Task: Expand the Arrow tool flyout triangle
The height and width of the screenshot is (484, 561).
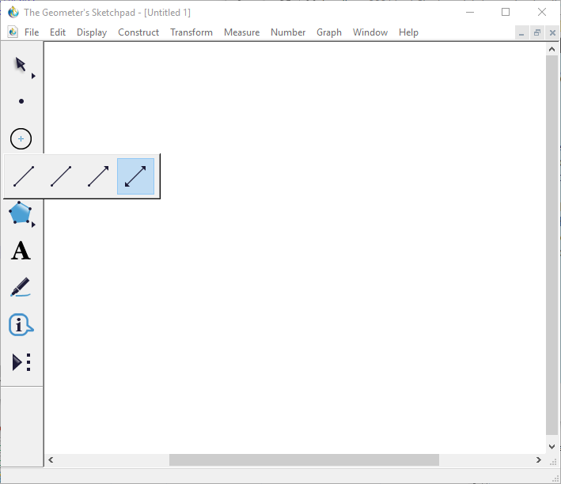Action: click(33, 76)
